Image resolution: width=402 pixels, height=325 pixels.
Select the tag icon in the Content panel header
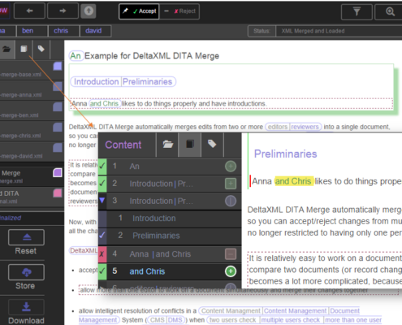[212, 144]
